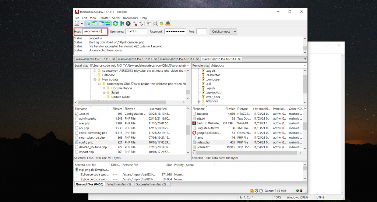This screenshot has width=377, height=202.
Task: Search for files with binoculars icon
Action: 168,24
